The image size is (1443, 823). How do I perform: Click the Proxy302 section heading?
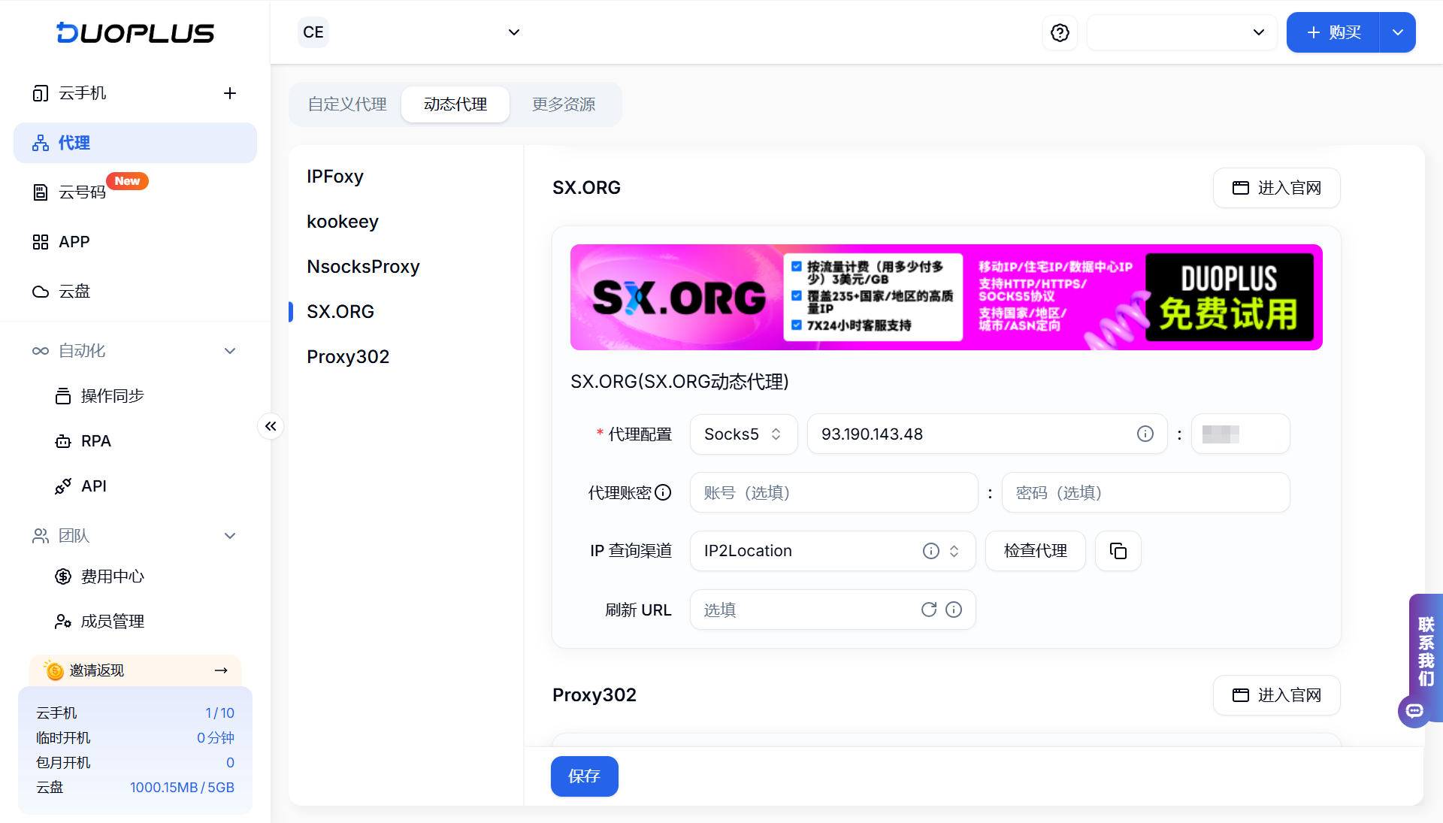[x=594, y=695]
